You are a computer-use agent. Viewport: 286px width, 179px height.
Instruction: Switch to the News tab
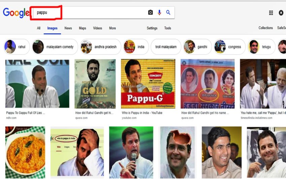(x=68, y=28)
